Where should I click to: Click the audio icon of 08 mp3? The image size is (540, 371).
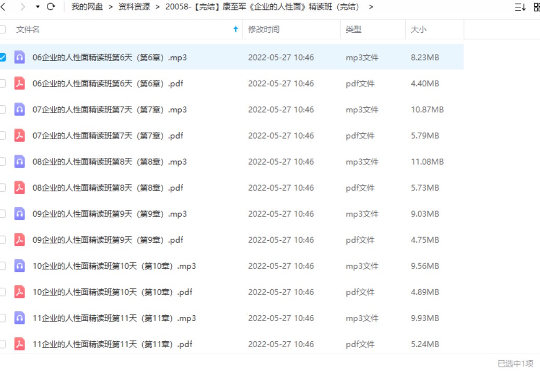(x=20, y=162)
